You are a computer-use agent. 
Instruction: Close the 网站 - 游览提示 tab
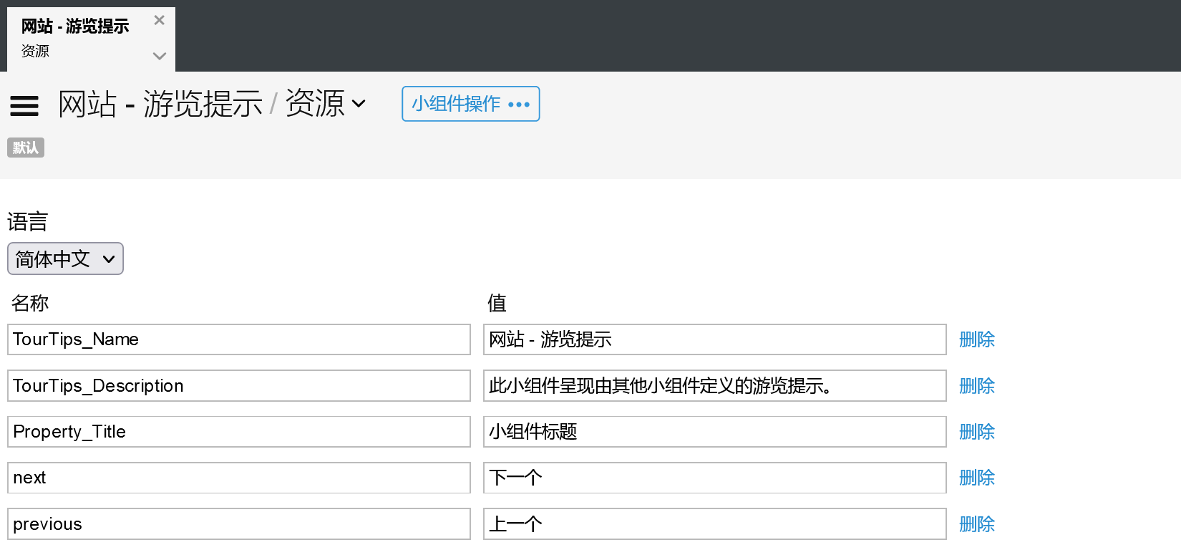(159, 20)
